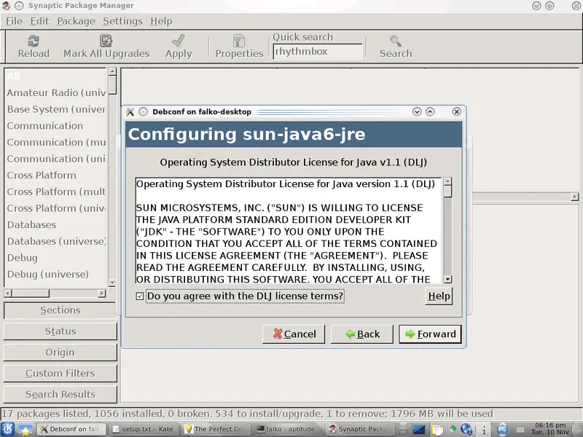Shade the Debconf window with down-chevron button

point(417,112)
